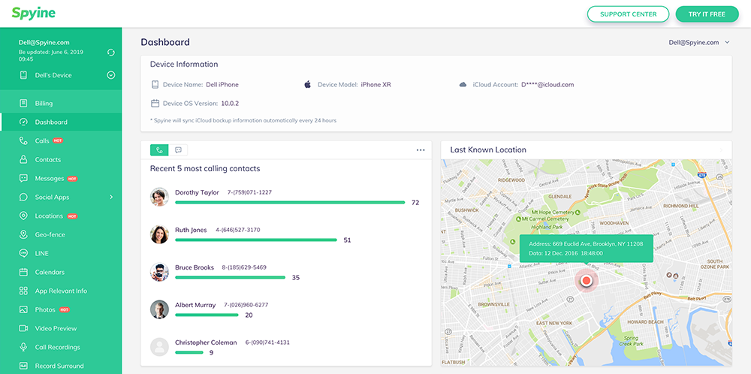Click Albert Murray's call count bar

(x=207, y=315)
